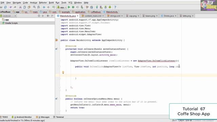Switch to cap.png tab
This screenshot has width=217, height=122.
pos(133,16)
